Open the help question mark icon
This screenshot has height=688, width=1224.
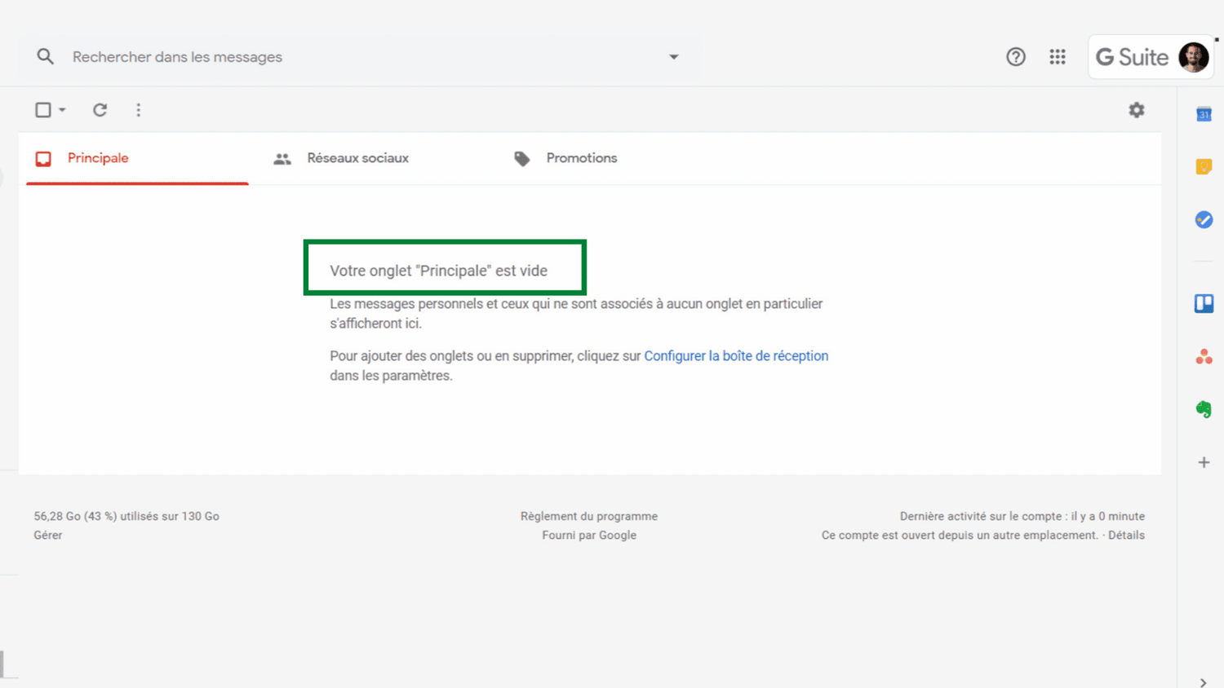click(x=1015, y=57)
